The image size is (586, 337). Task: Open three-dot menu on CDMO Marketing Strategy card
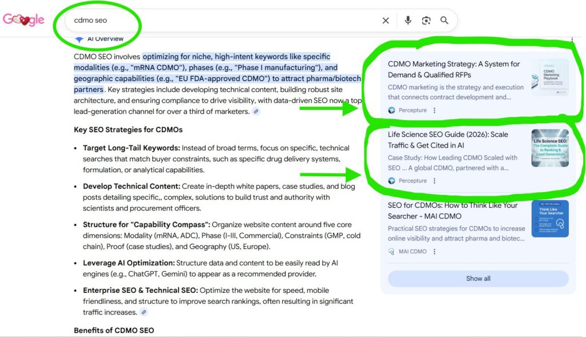point(434,110)
